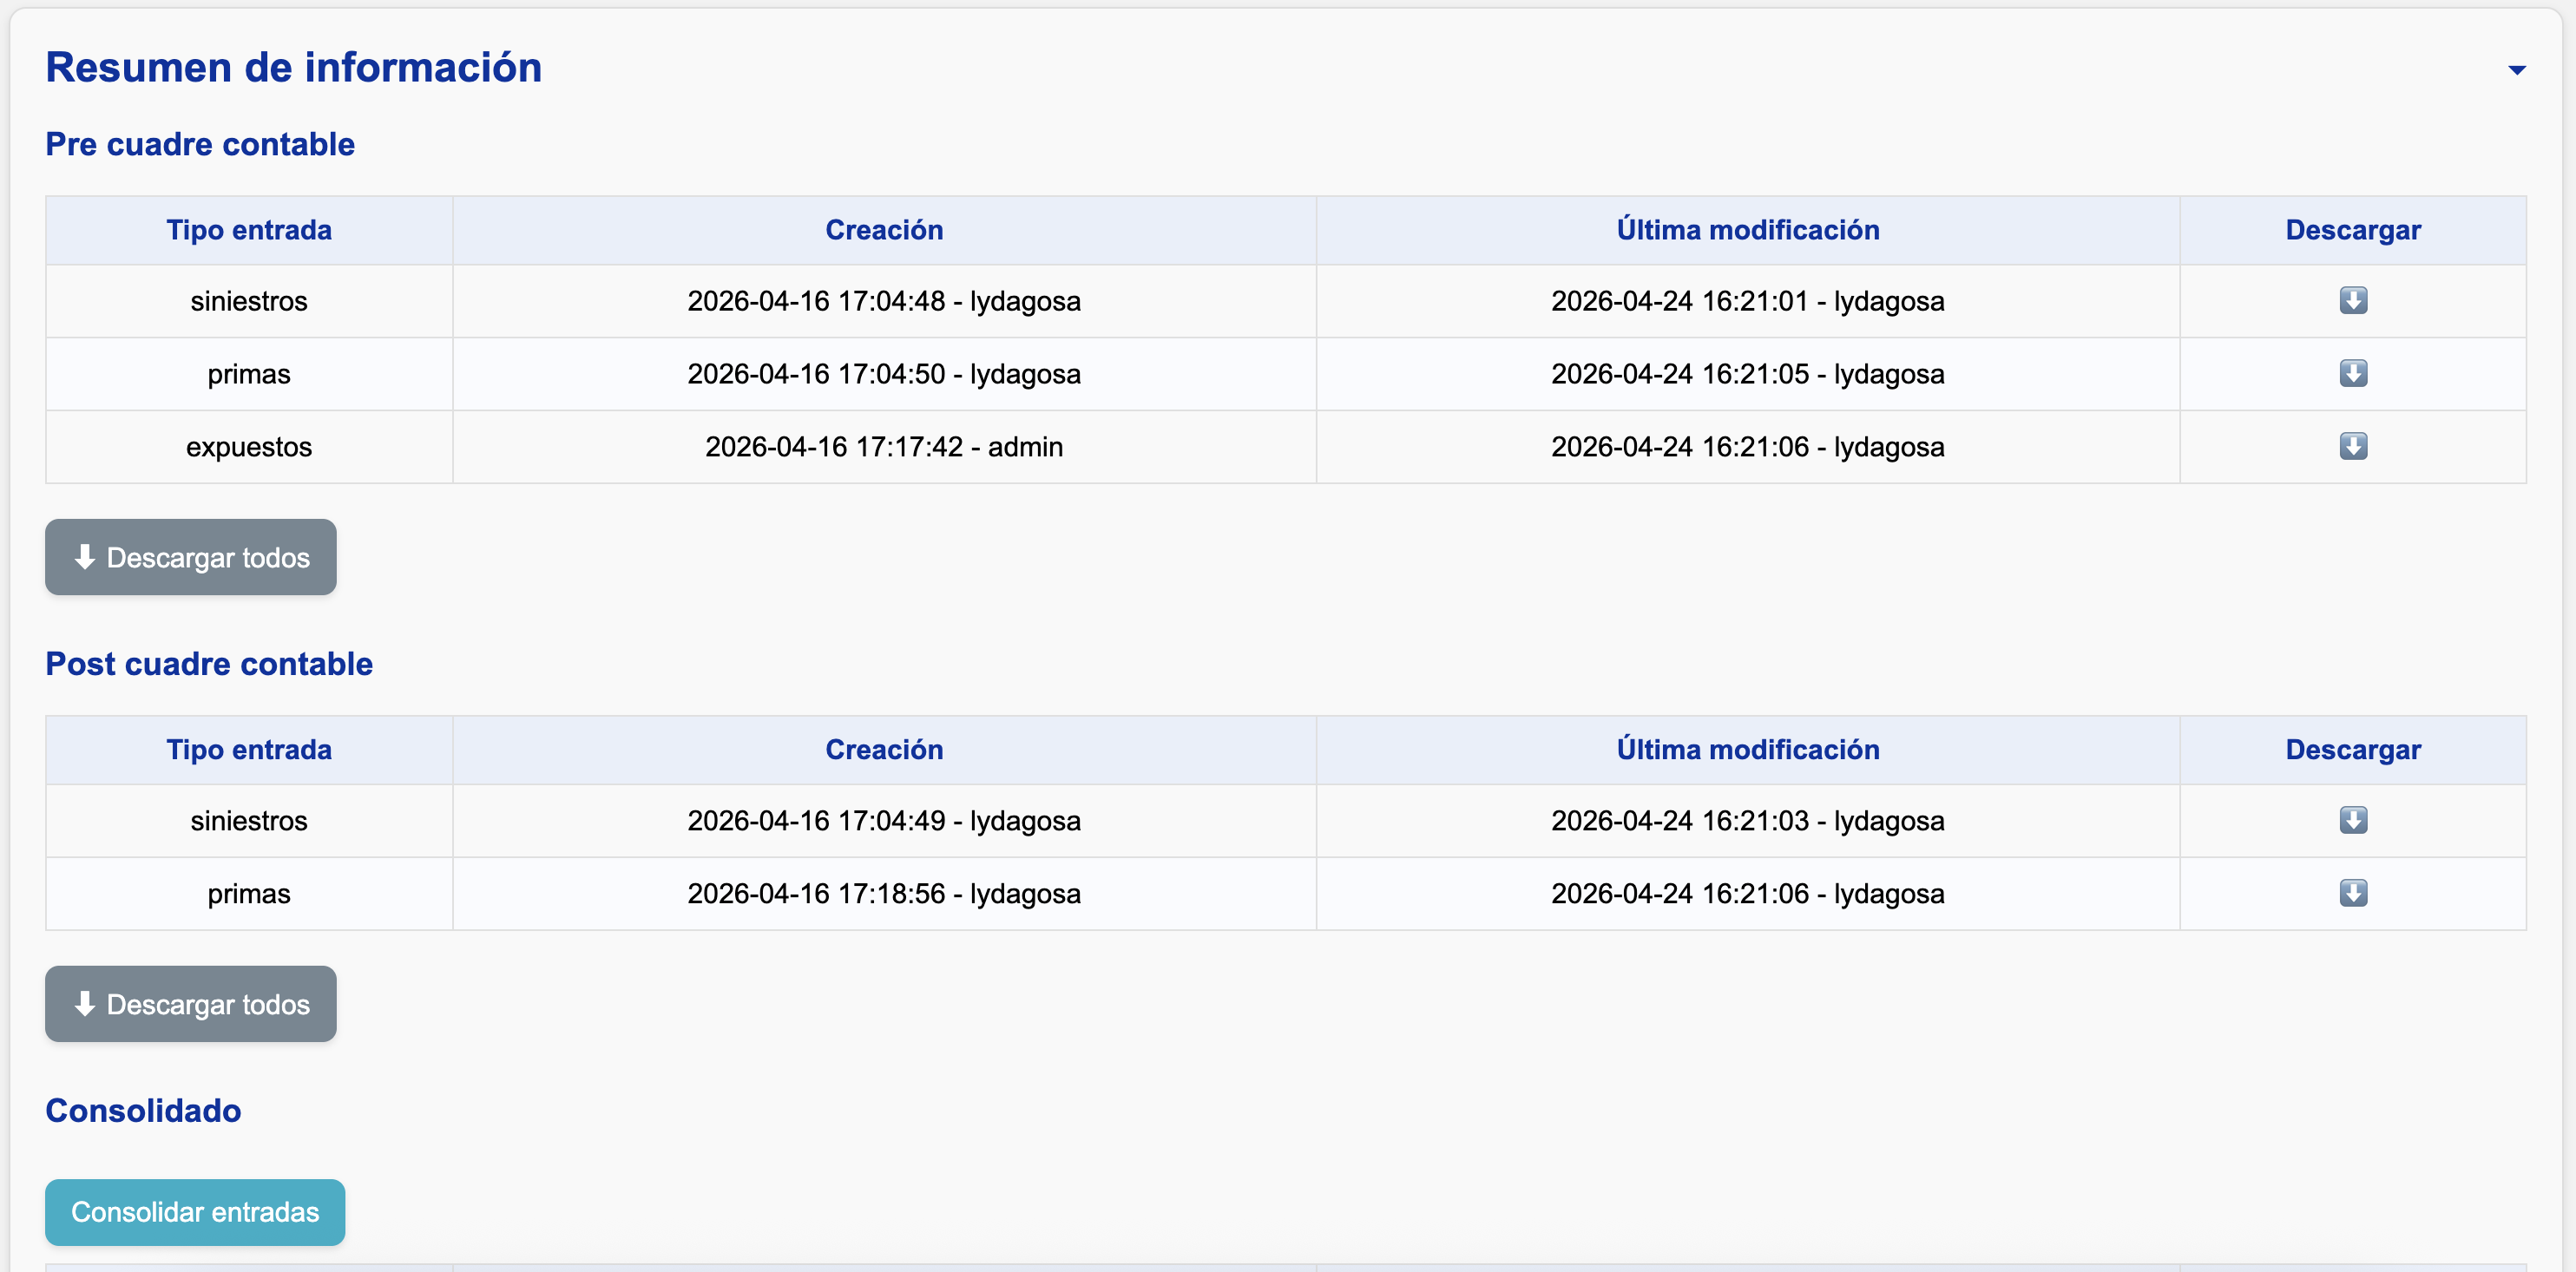Viewport: 2576px width, 1272px height.
Task: Click the Pre cuadre contable heading
Action: 200,144
